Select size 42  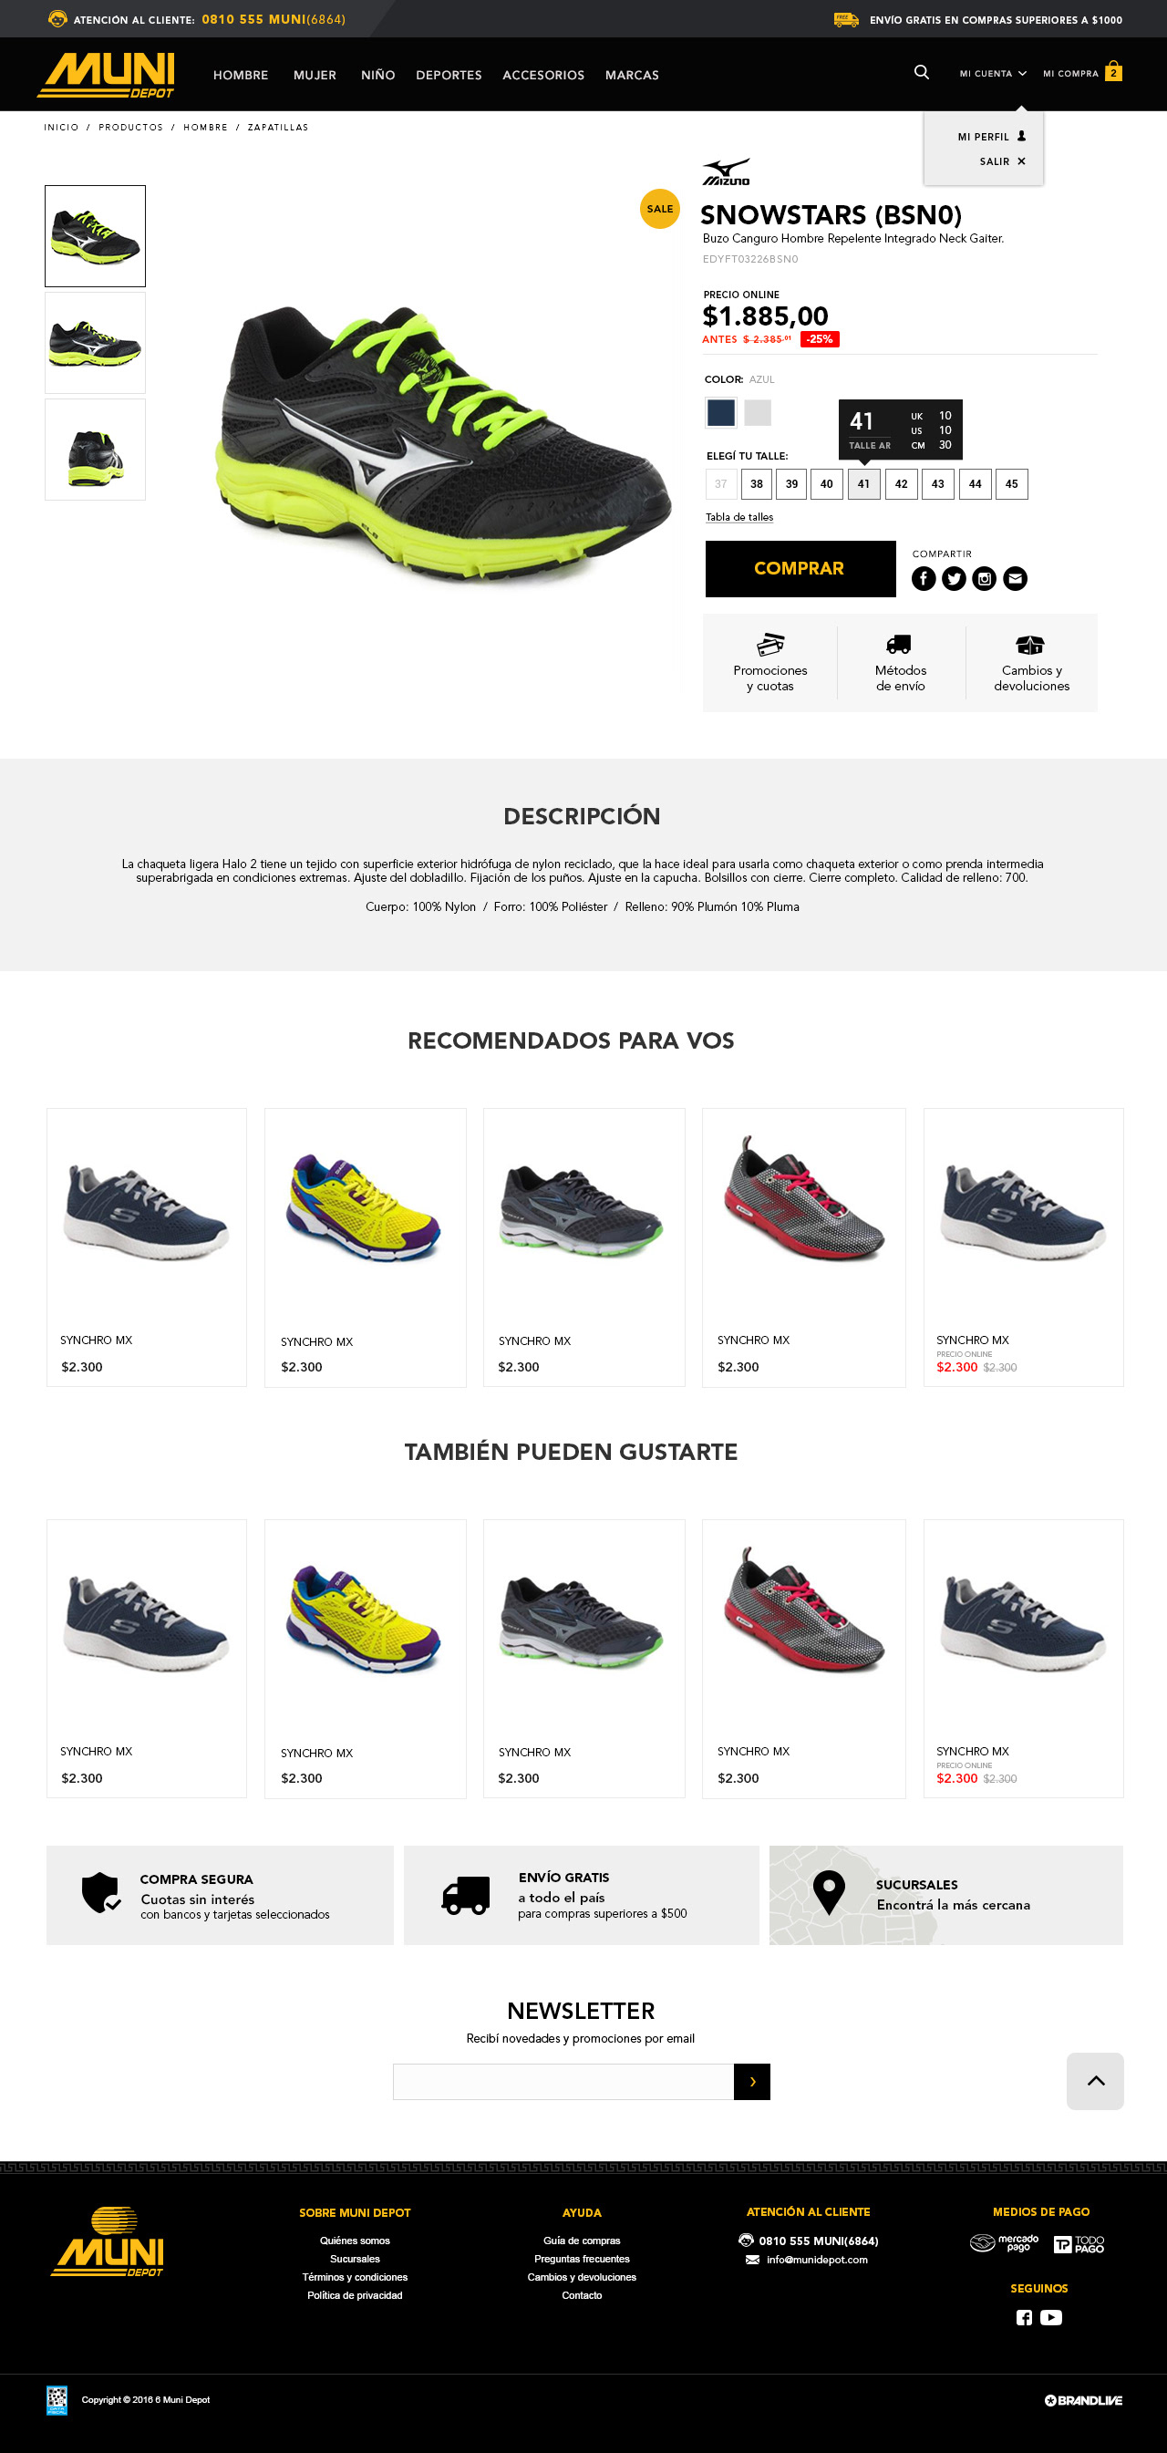pyautogui.click(x=902, y=483)
